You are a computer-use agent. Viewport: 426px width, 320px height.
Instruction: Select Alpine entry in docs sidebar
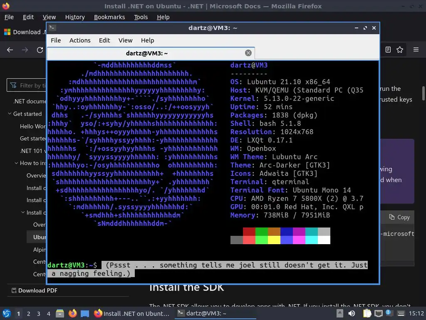coord(40,250)
